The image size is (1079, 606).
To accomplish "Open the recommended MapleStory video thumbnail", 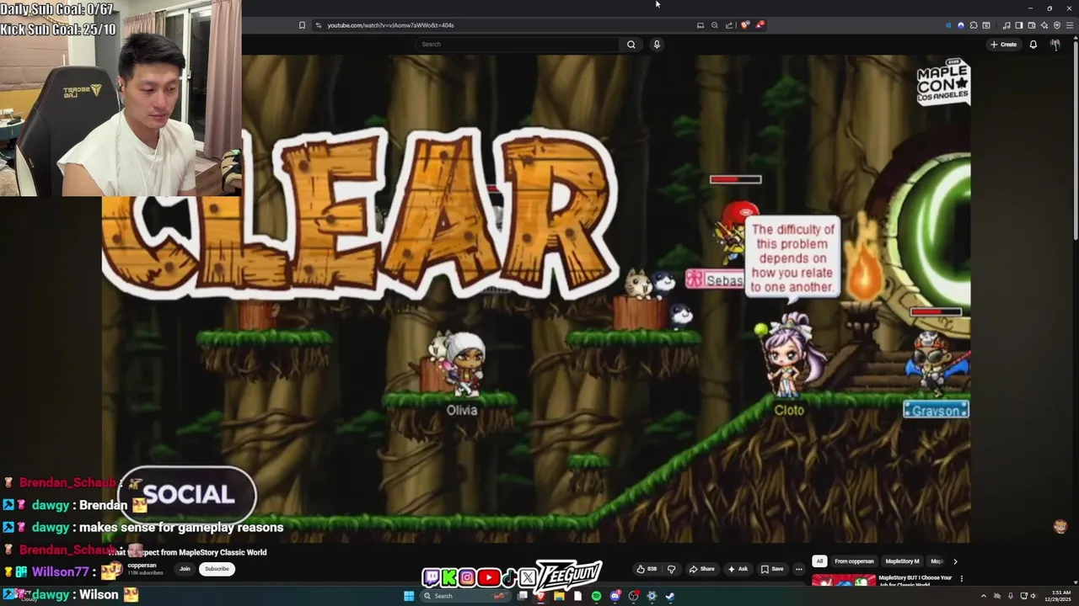I will pos(844,581).
